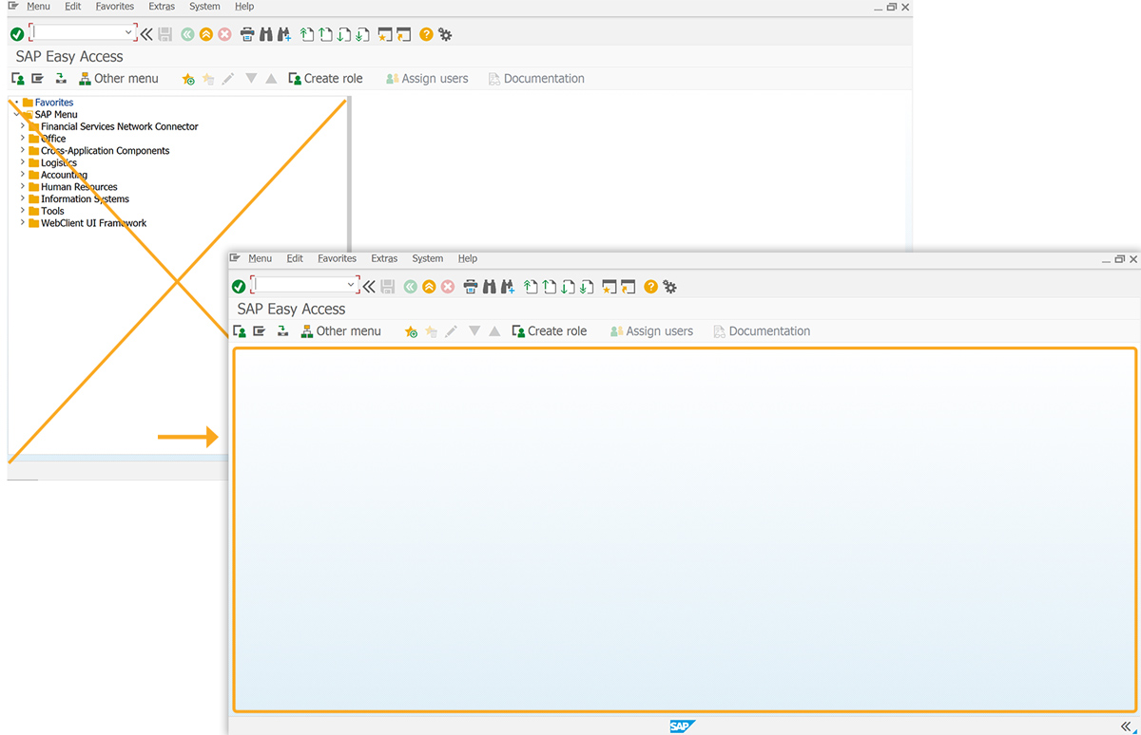
Task: Click the SAP Menu icon in the back window toolbar
Action: pyautogui.click(x=37, y=79)
